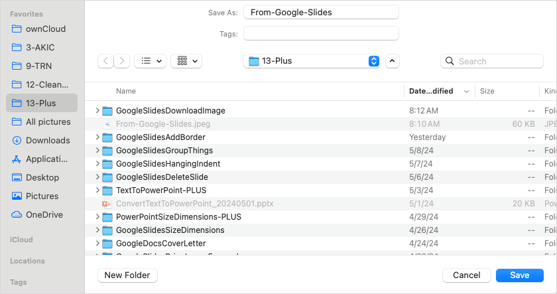
Task: Click the Yesterday date cell
Action: pos(427,137)
